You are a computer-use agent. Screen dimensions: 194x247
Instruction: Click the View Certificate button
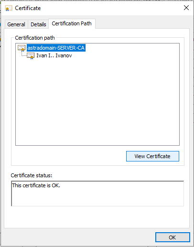click(x=152, y=156)
